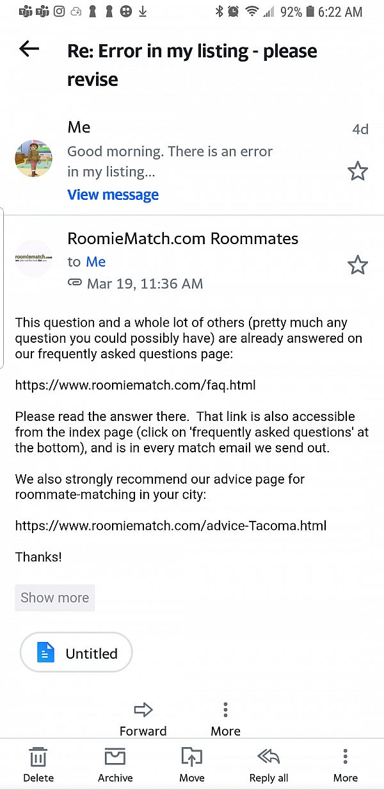Tap View message link
The height and width of the screenshot is (790, 384).
tap(113, 195)
